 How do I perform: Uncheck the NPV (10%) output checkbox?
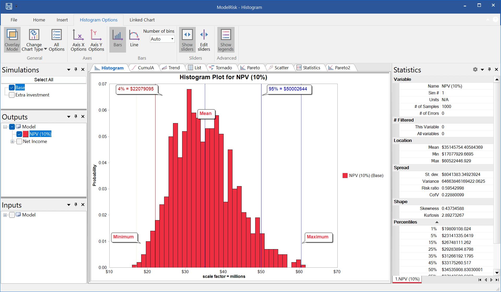click(19, 134)
